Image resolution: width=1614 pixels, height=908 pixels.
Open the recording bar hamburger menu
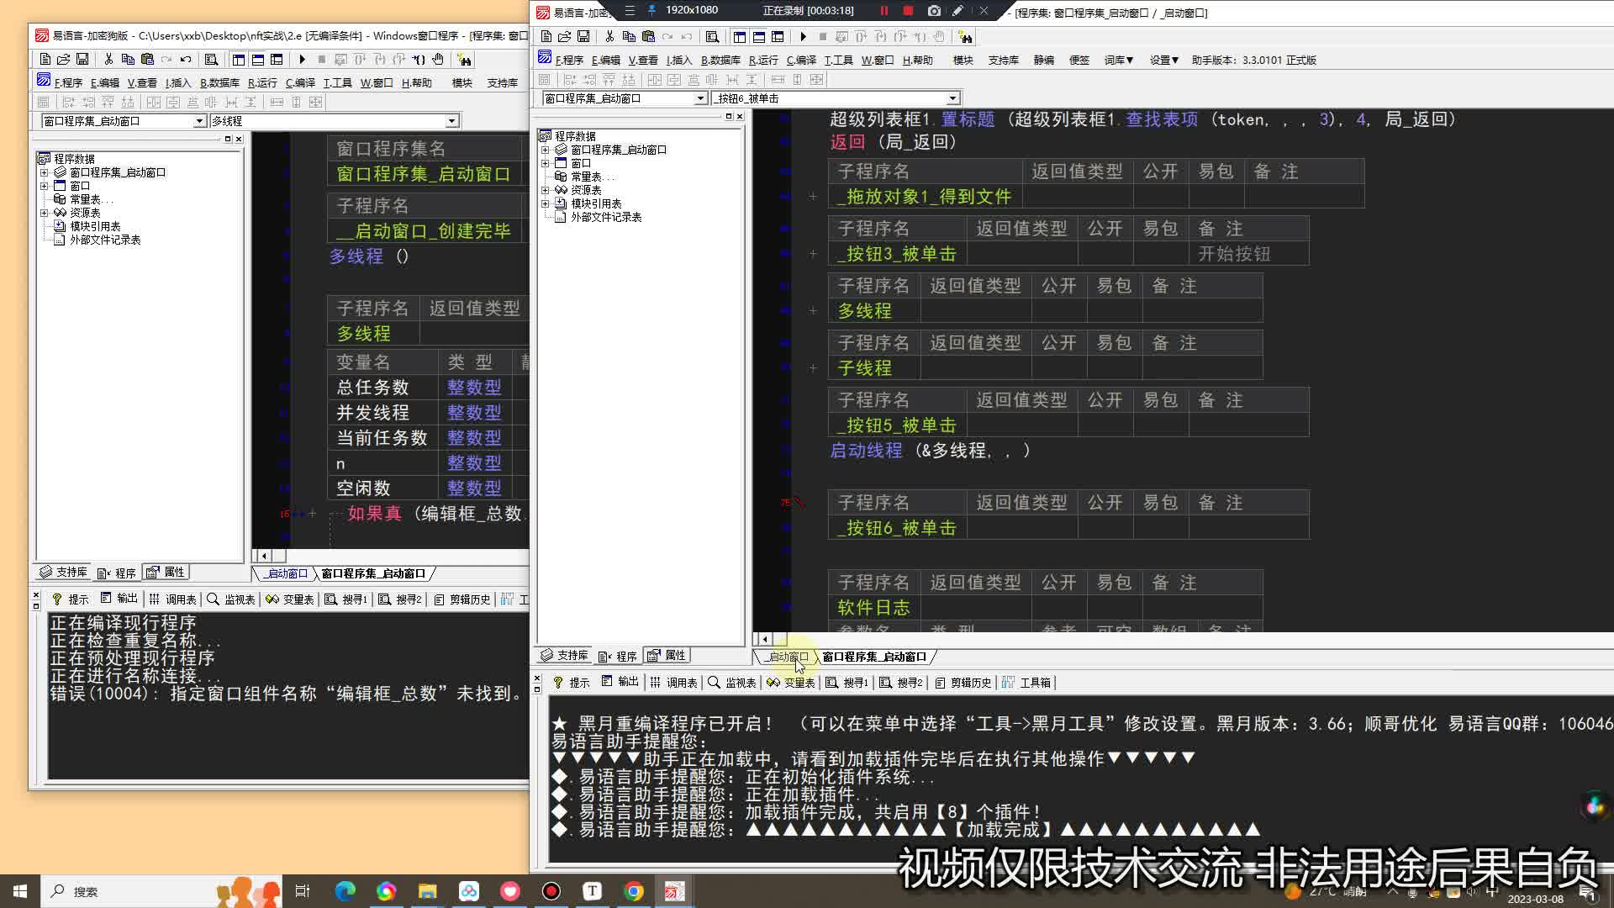(630, 11)
